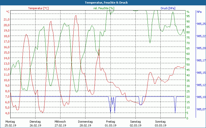Screen dimensions: 206x128
Task: Click the '50' humidity axis tick
Action: 188,65
